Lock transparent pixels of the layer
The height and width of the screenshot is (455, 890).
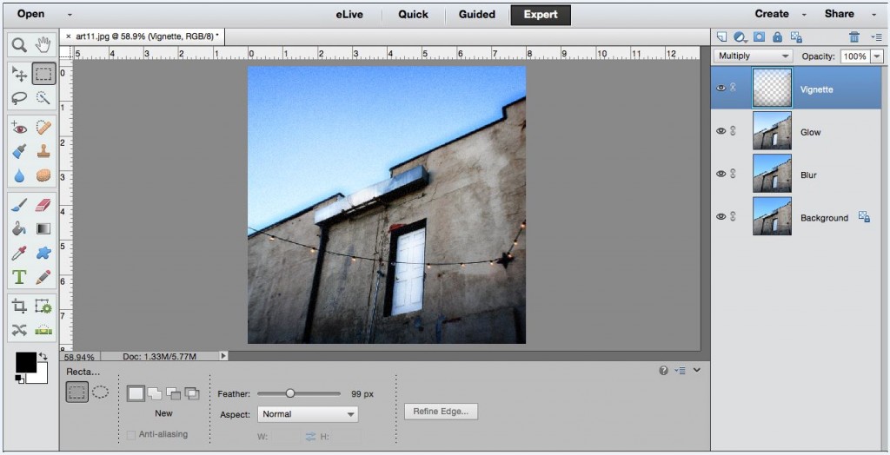(796, 37)
